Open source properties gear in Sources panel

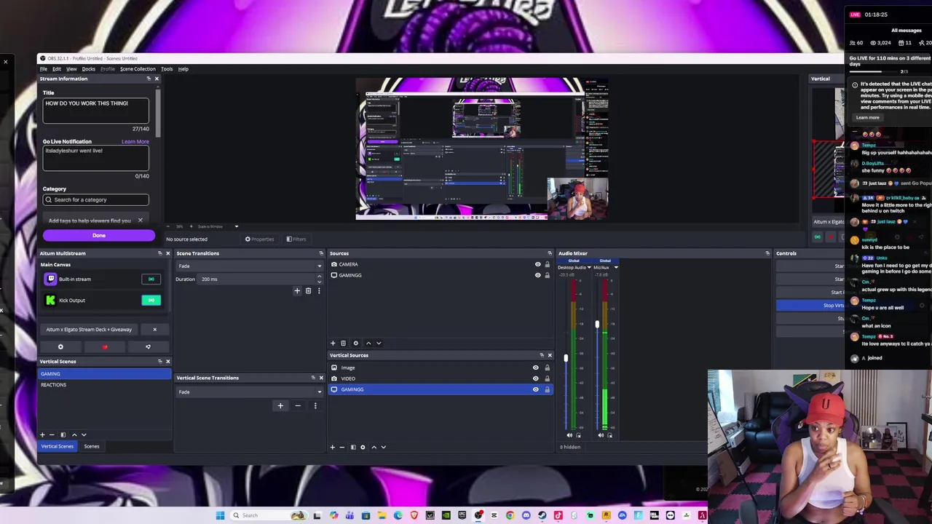tap(355, 343)
